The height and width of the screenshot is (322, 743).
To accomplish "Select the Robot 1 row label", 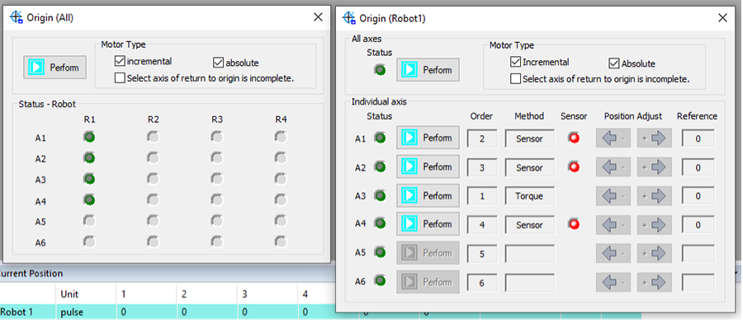I will [x=17, y=312].
